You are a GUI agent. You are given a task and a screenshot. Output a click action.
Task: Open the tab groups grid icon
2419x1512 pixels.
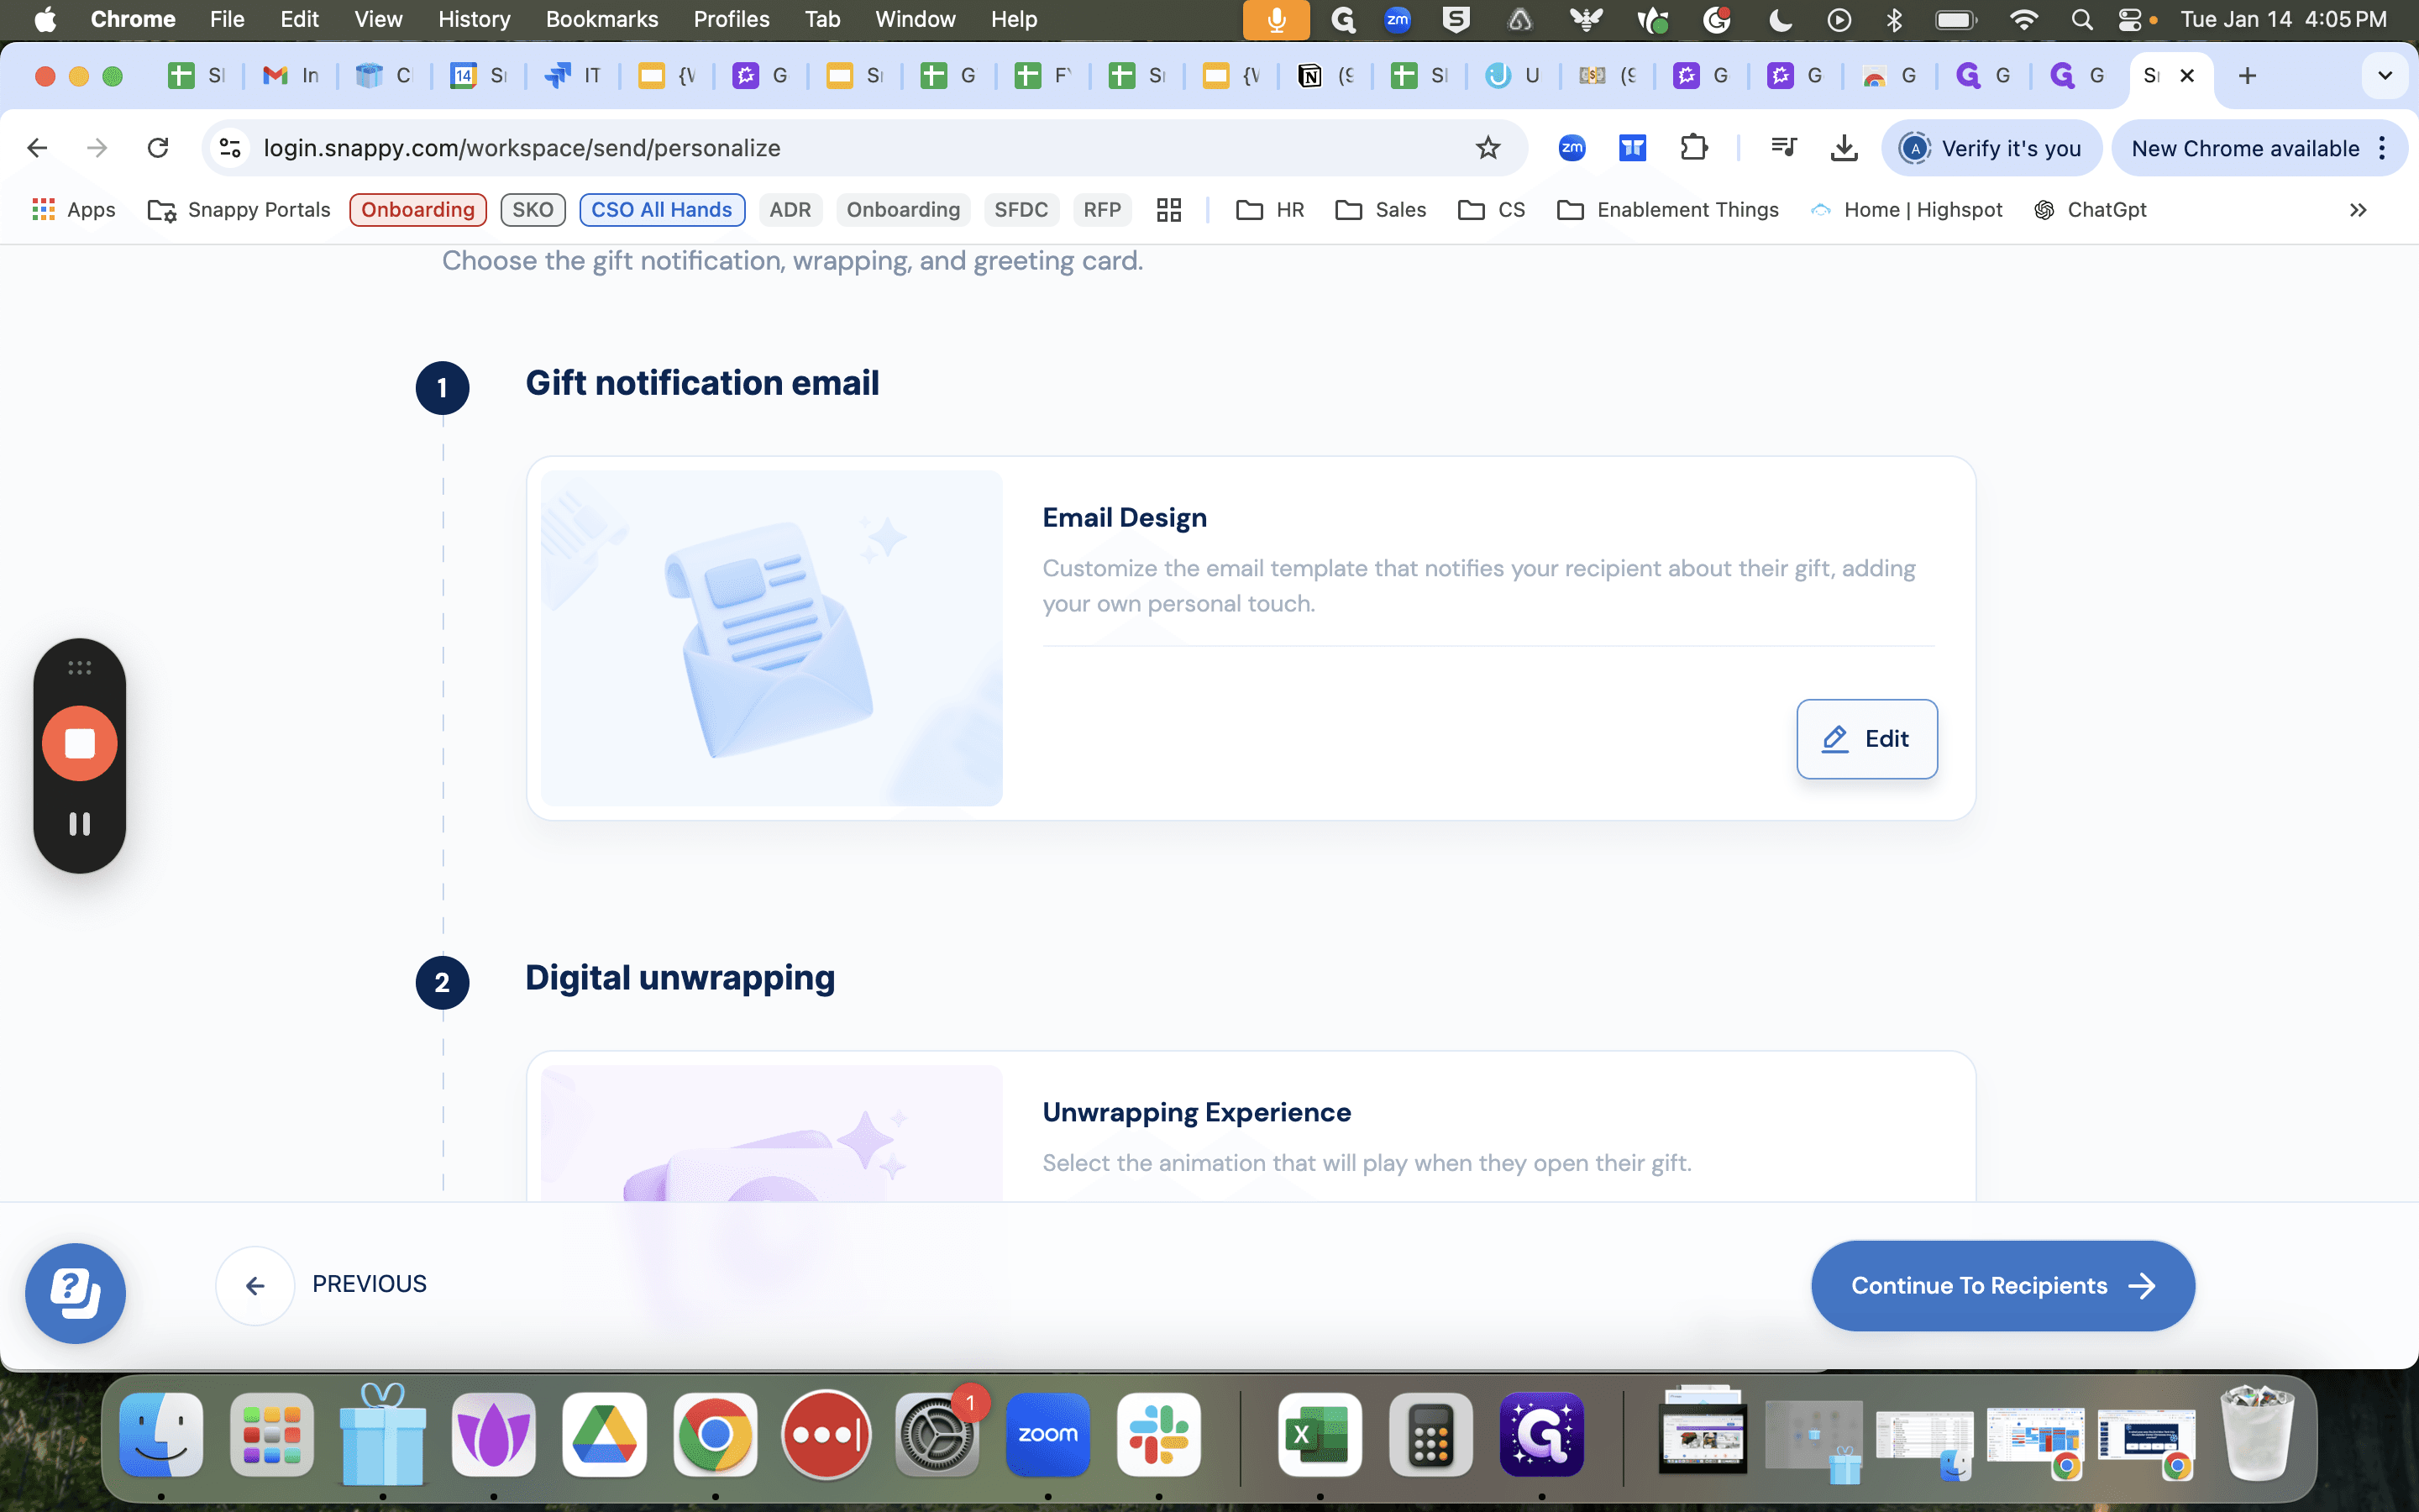(x=1168, y=210)
